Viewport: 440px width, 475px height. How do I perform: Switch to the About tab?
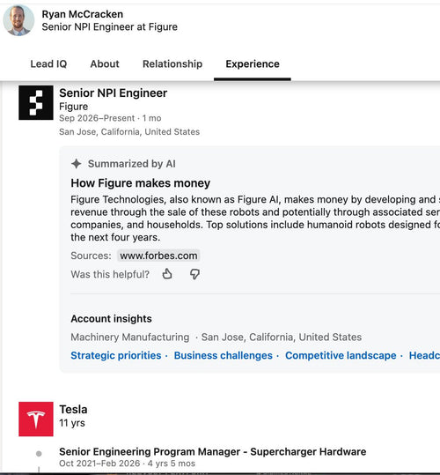click(105, 64)
